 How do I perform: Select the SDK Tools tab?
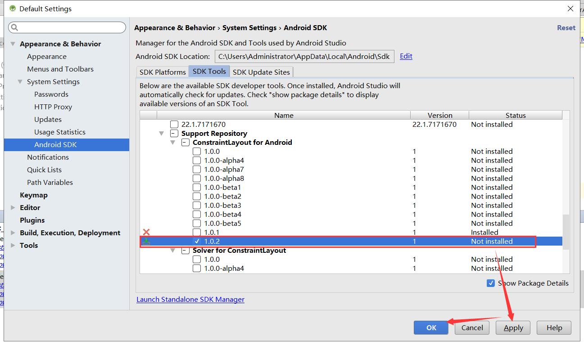tap(209, 72)
